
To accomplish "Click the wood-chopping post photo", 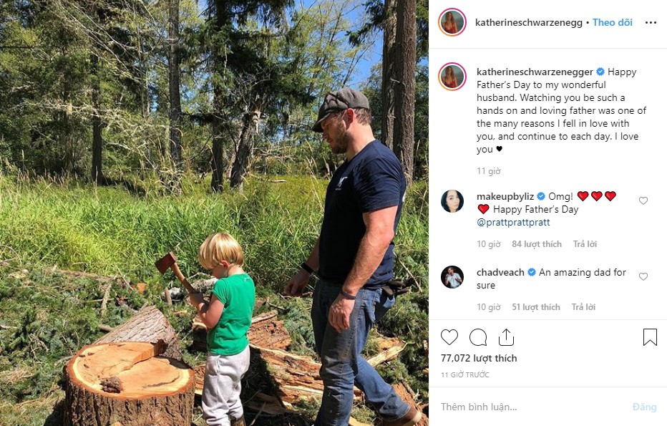I will (x=215, y=213).
